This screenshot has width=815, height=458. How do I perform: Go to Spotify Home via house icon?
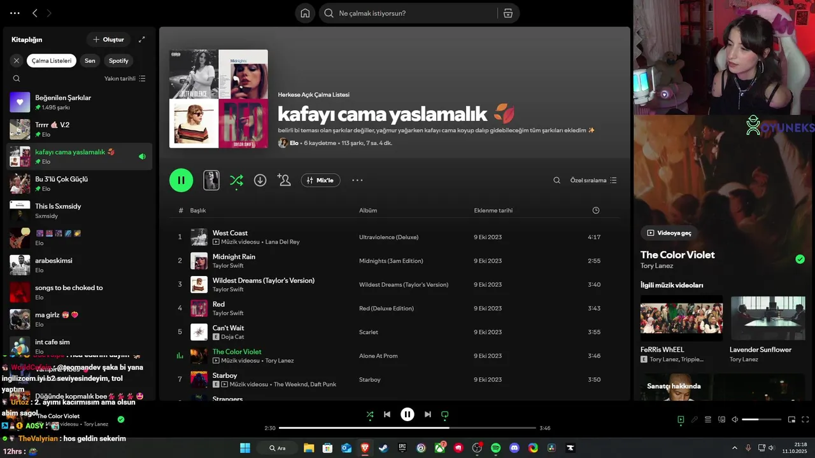pyautogui.click(x=305, y=13)
